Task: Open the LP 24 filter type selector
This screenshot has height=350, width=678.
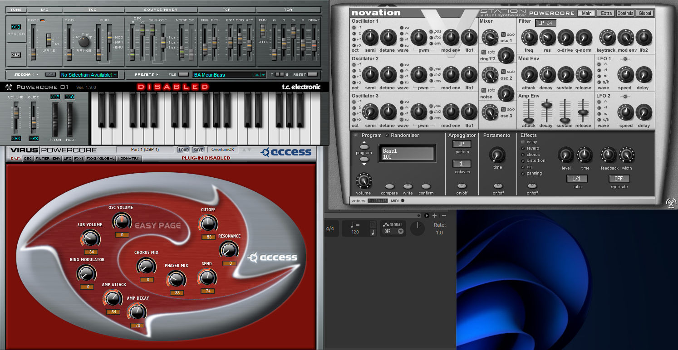Action: click(x=545, y=23)
